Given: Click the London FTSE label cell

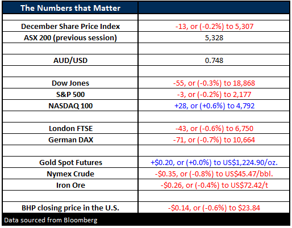Looking at the screenshot, I should tap(70, 128).
